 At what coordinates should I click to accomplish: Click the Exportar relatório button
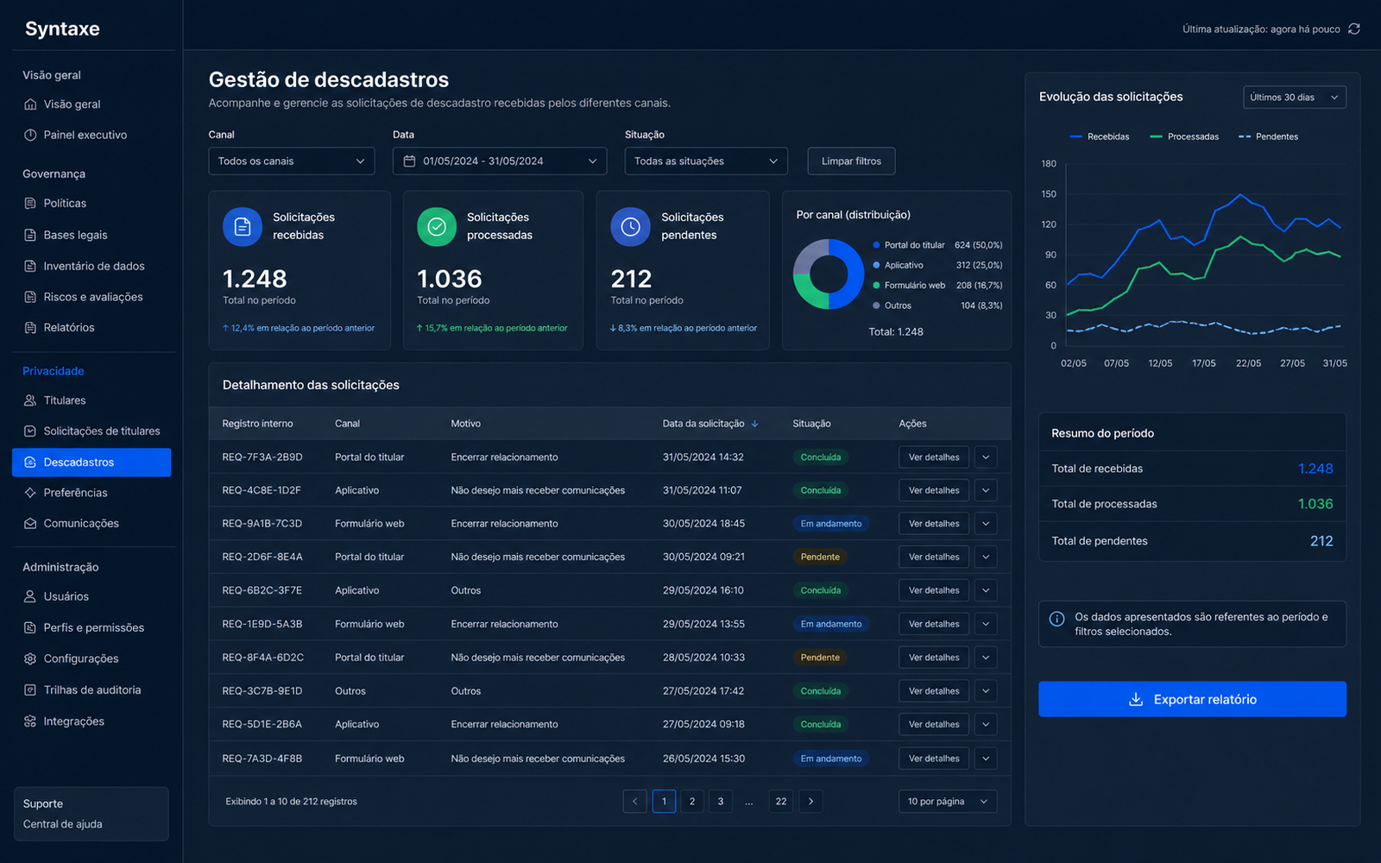[1192, 699]
